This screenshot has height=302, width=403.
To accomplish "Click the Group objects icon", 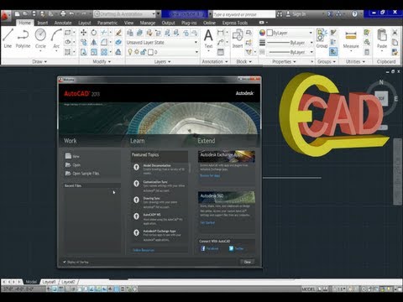I will pyautogui.click(x=322, y=39).
